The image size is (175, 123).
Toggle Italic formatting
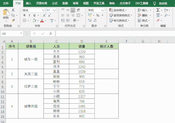click(29, 15)
